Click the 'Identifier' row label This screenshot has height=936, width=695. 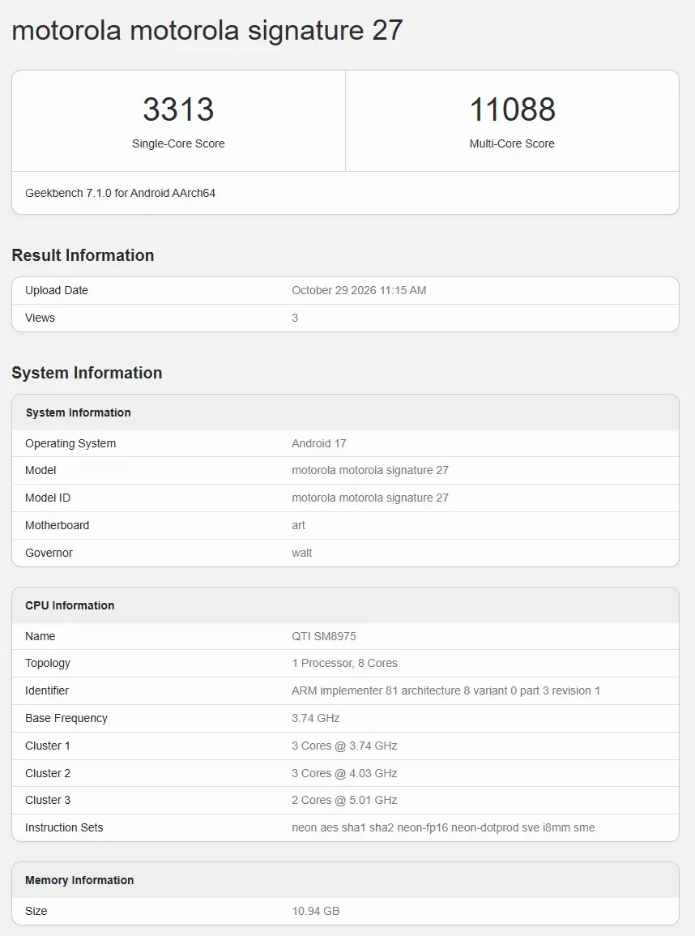coord(47,690)
